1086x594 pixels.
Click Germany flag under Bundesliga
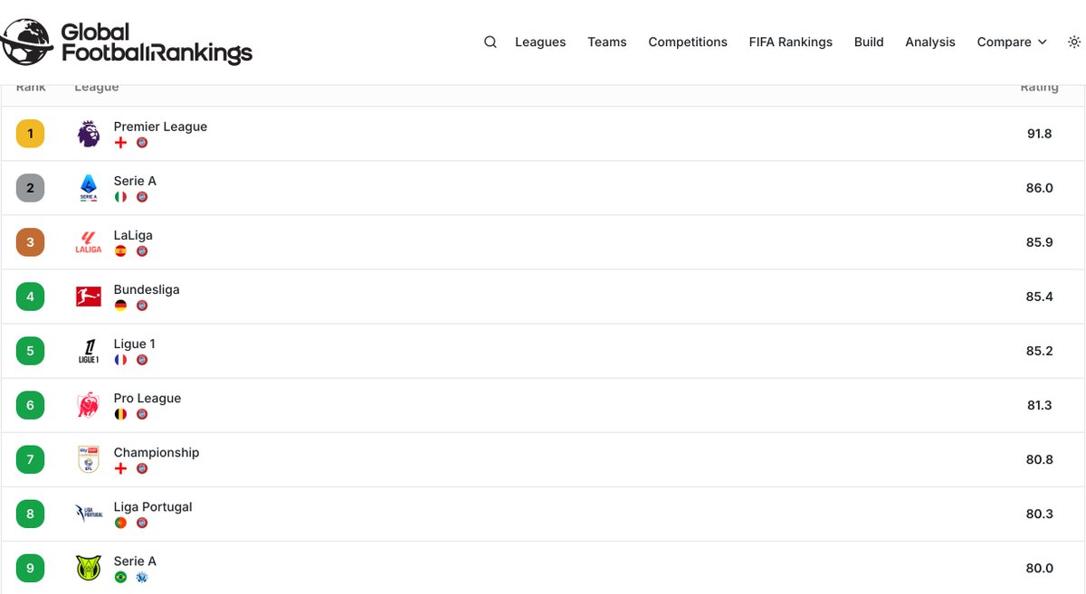pyautogui.click(x=120, y=306)
